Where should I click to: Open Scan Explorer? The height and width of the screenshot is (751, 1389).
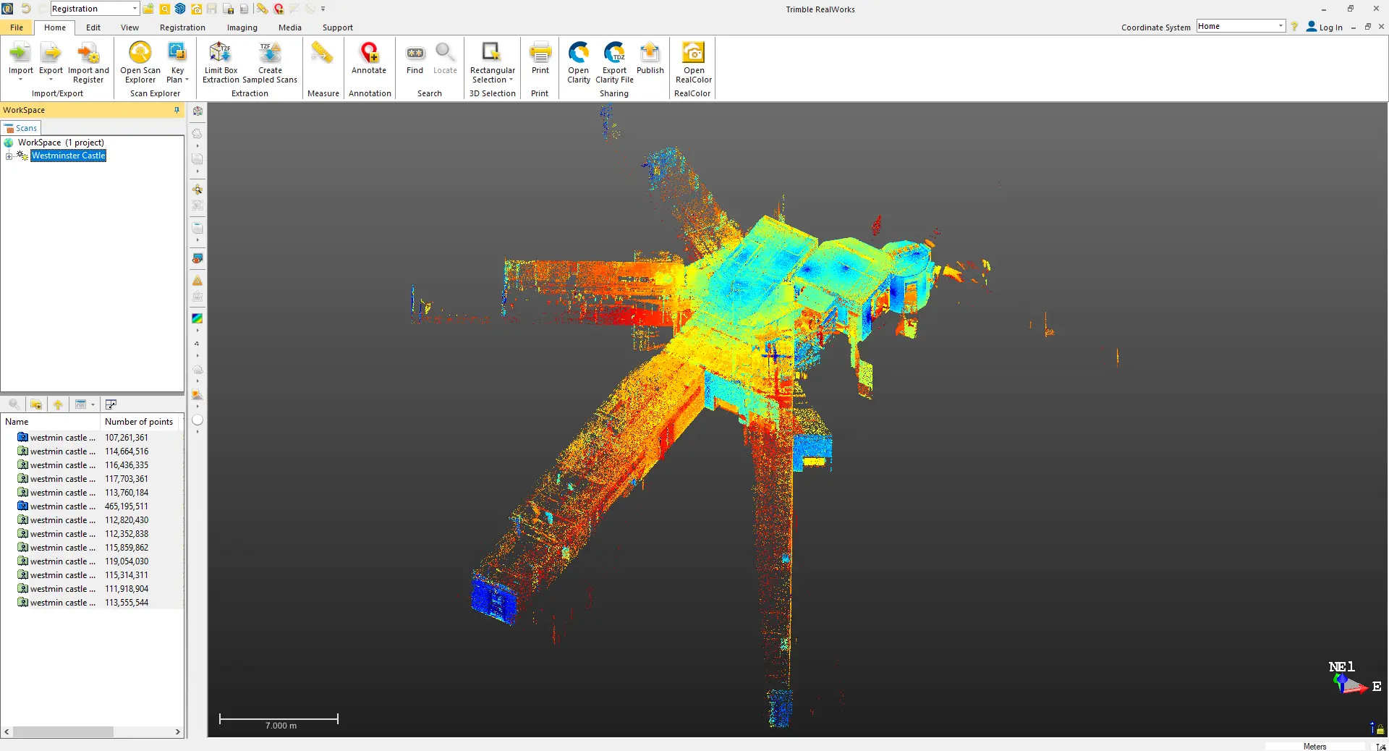[x=140, y=61]
